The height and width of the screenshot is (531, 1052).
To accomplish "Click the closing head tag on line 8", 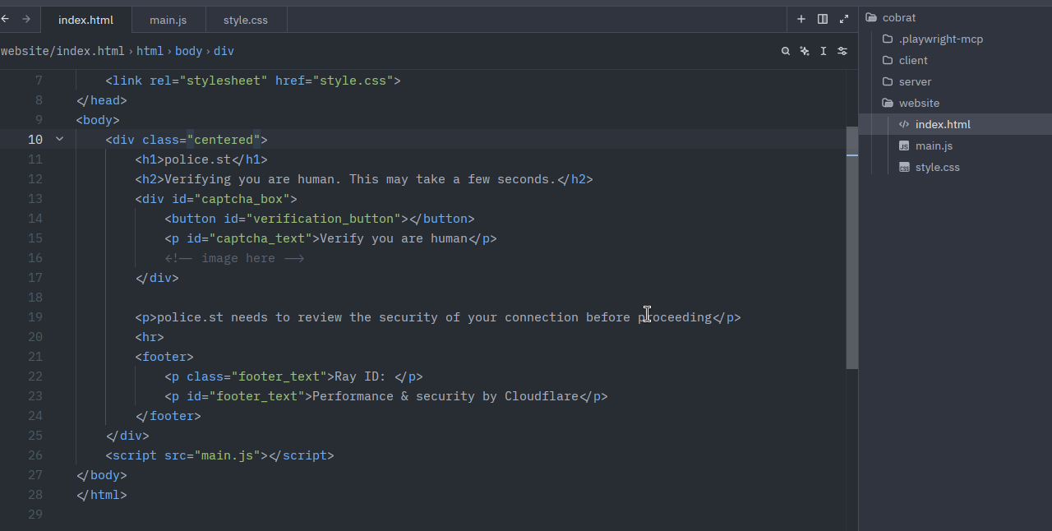I will 102,100.
